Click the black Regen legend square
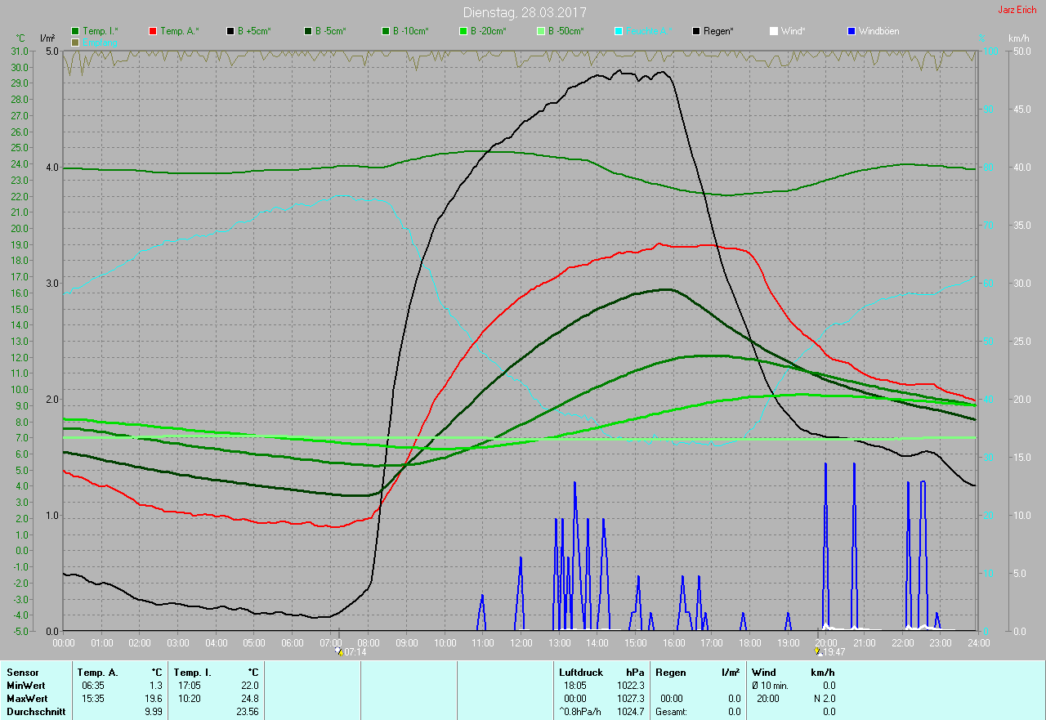 click(695, 31)
